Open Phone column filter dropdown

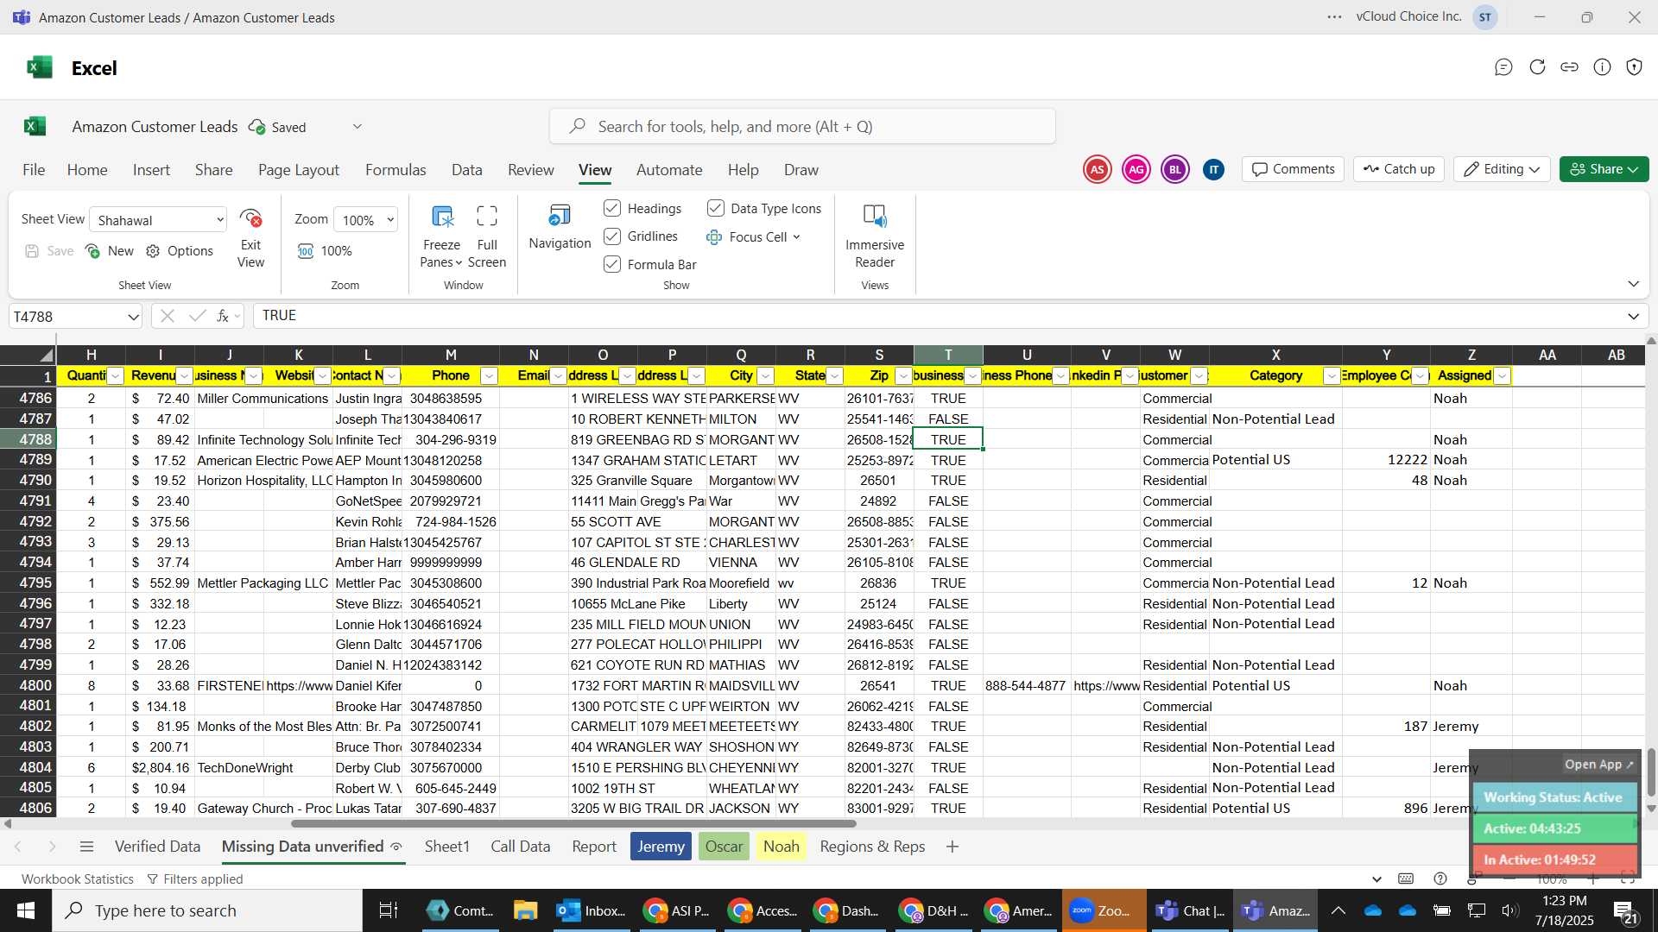click(x=489, y=376)
